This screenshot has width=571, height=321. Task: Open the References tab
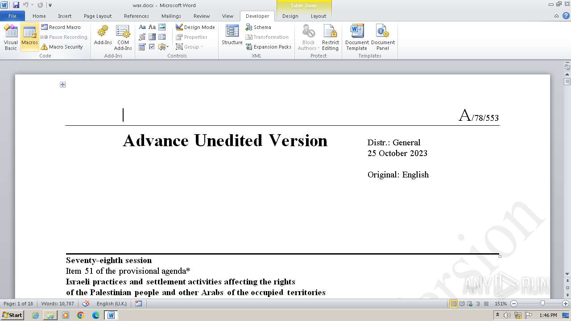[x=137, y=16]
